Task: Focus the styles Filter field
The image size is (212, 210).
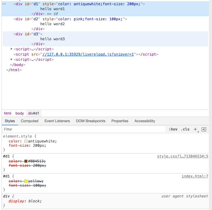Action: (84, 129)
